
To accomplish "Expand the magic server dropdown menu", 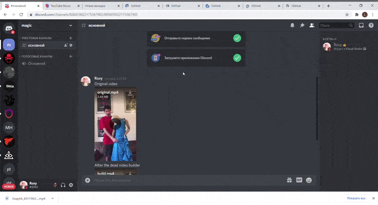I will click(70, 26).
